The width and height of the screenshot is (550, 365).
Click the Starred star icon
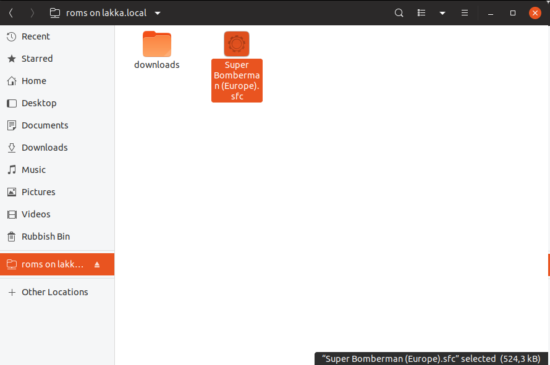[x=12, y=59]
